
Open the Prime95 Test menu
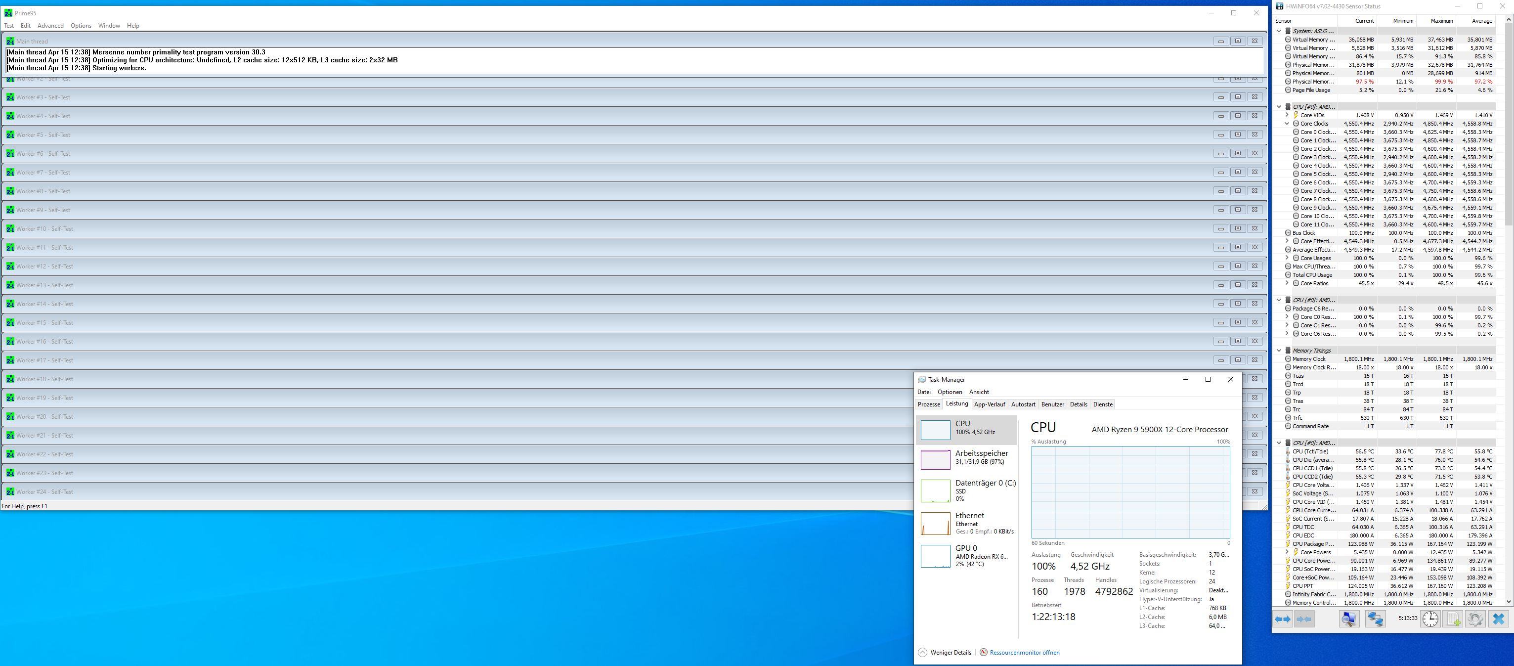[9, 26]
